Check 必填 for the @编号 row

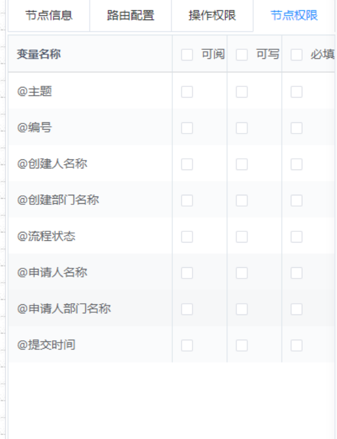point(297,128)
